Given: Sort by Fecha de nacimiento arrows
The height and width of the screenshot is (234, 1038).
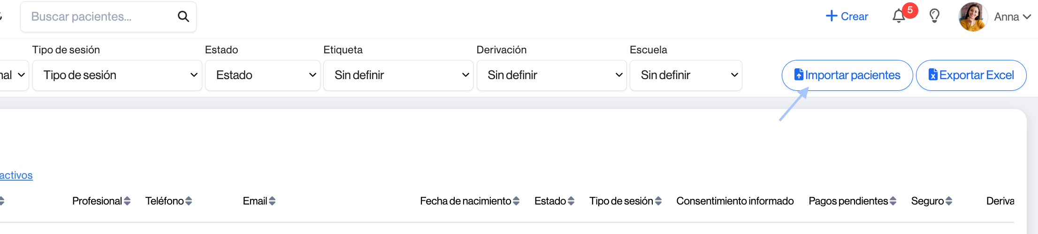Looking at the screenshot, I should 516,201.
